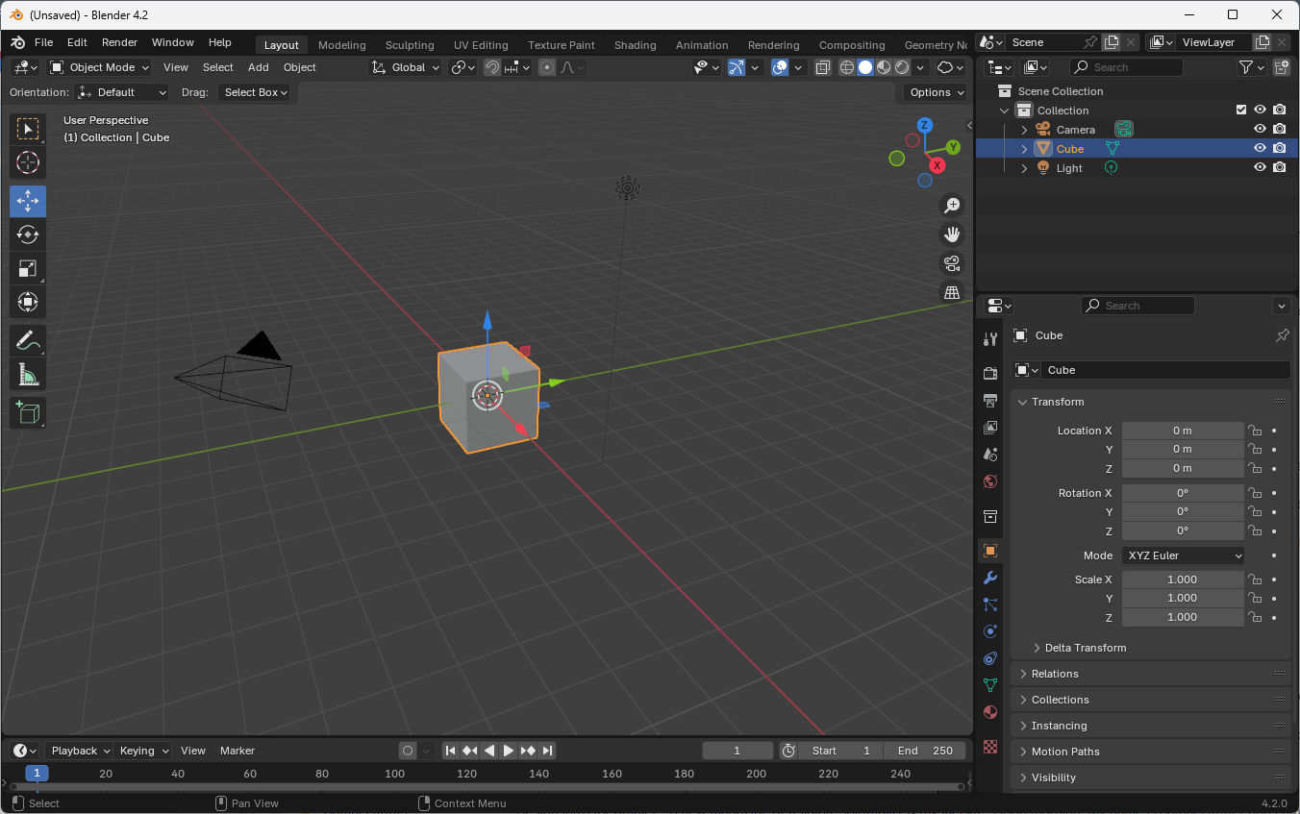Toggle lock on Scale Y

click(x=1255, y=598)
